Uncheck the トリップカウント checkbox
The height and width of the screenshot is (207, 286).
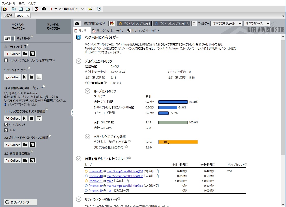pos(6,125)
